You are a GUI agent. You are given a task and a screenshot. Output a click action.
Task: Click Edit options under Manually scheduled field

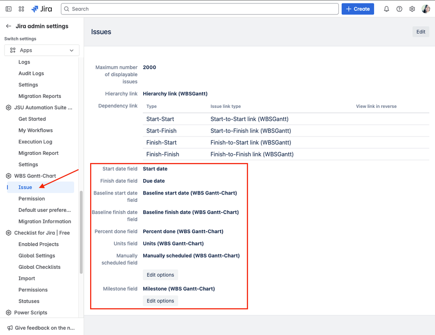pyautogui.click(x=160, y=275)
